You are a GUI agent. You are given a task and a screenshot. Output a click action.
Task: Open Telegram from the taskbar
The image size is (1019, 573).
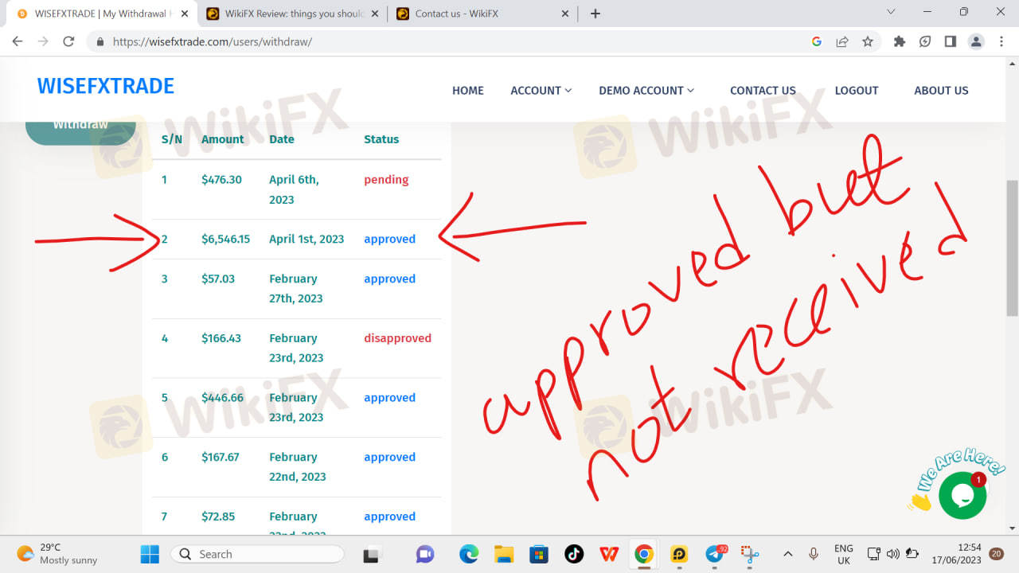click(x=715, y=554)
